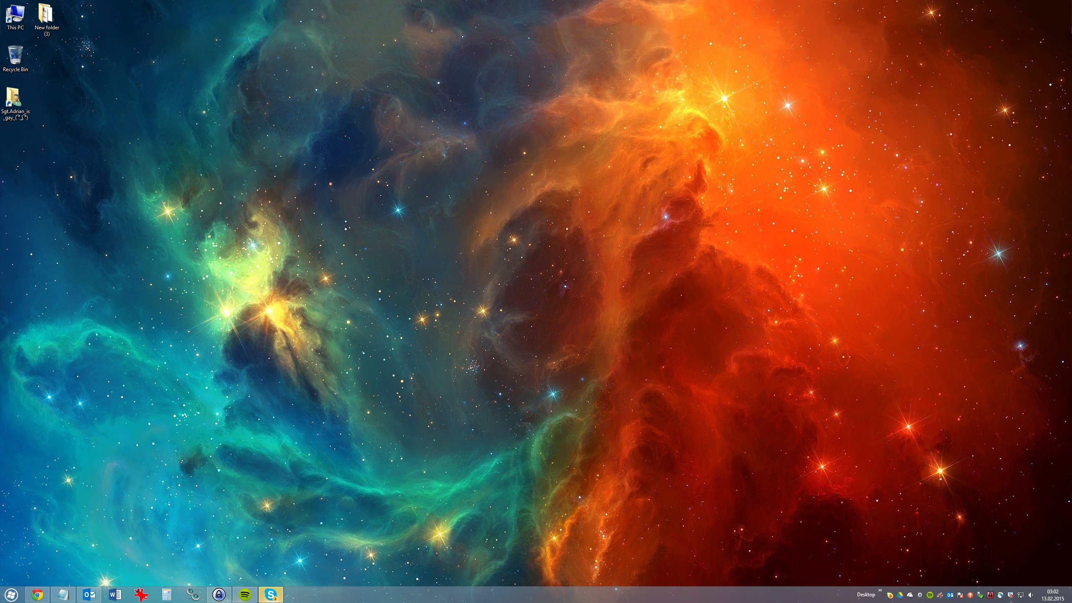Open the KeePass padlock taskbar icon
1072x603 pixels.
coord(219,595)
